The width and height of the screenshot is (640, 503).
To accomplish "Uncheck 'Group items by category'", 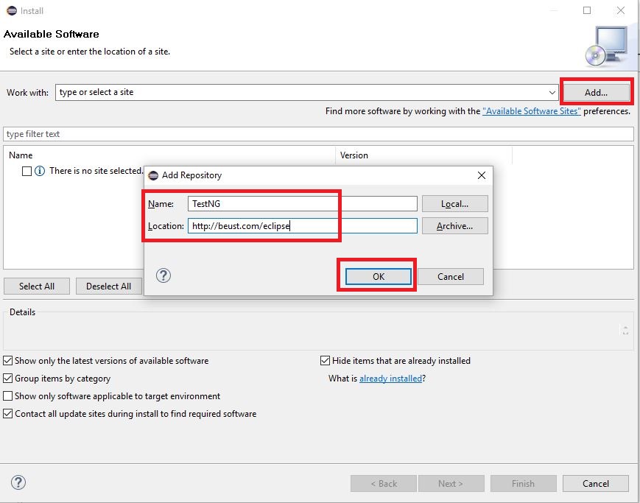I will pos(7,379).
